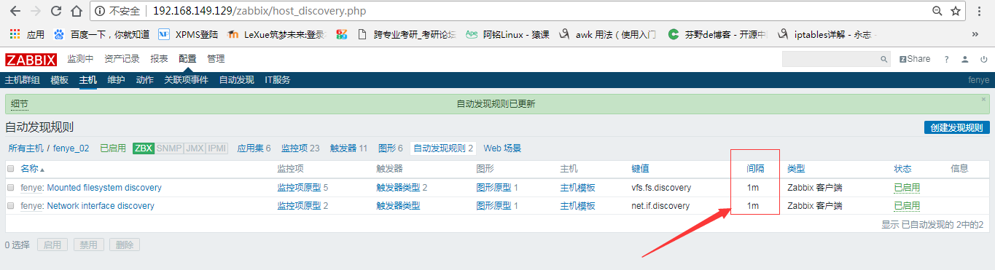Expand the 细节 details of the message
Viewport: 995px width, 270px height.
click(19, 104)
